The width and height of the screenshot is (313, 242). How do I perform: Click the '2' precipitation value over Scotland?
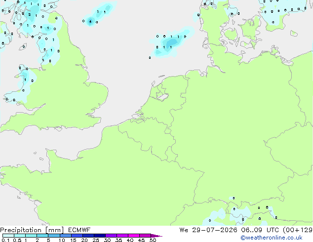click(30, 14)
